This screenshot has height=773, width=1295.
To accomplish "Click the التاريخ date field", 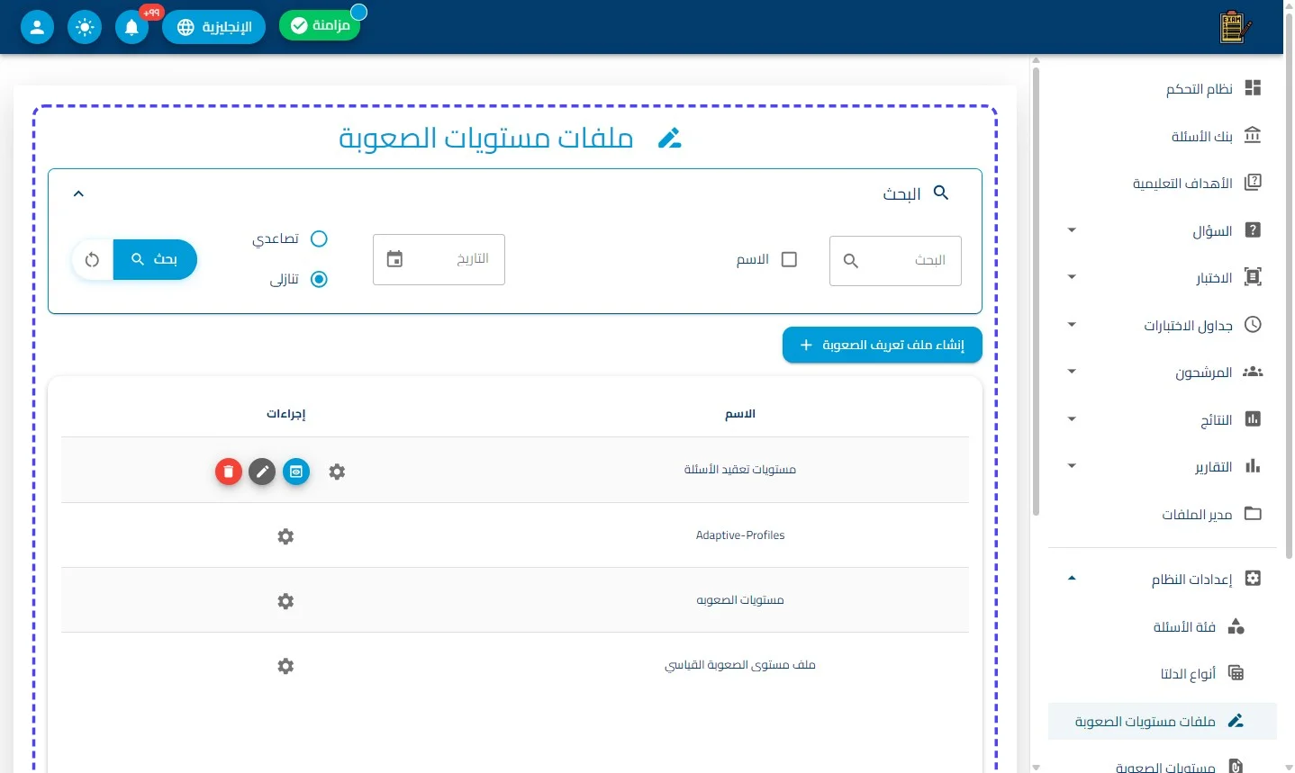I will (439, 259).
